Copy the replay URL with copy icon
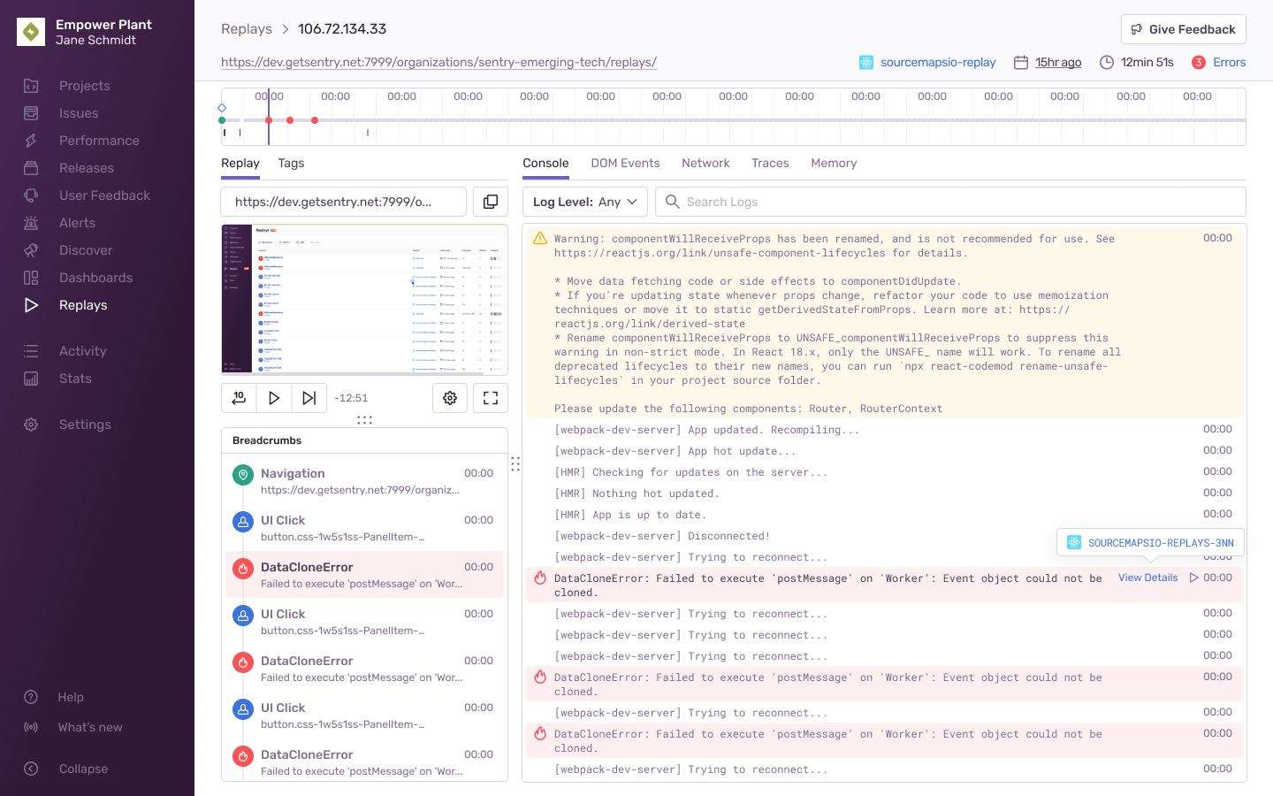 click(491, 202)
